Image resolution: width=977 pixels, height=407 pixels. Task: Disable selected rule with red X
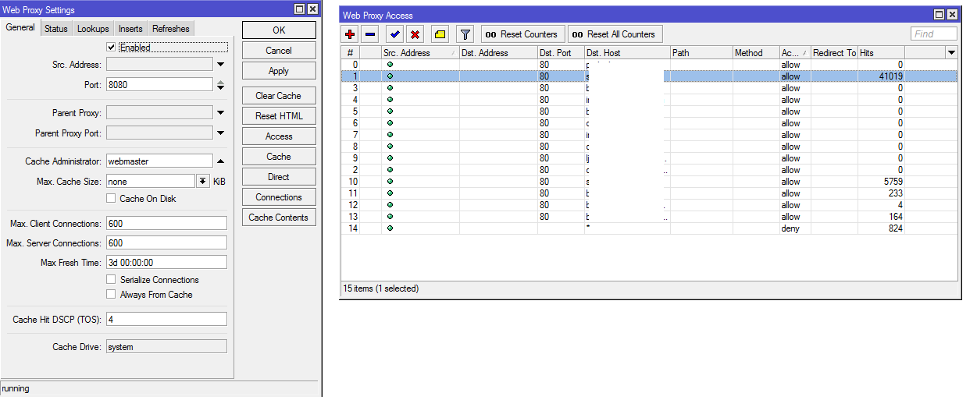click(415, 34)
